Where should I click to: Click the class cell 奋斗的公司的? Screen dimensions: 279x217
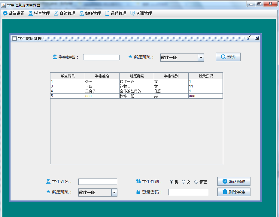pyautogui.click(x=137, y=91)
